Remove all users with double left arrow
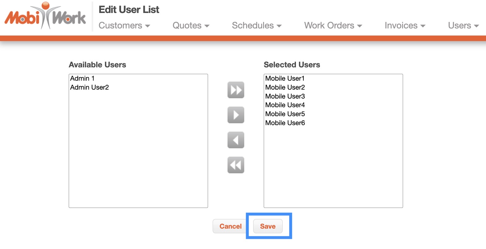This screenshot has width=486, height=249. [x=236, y=165]
